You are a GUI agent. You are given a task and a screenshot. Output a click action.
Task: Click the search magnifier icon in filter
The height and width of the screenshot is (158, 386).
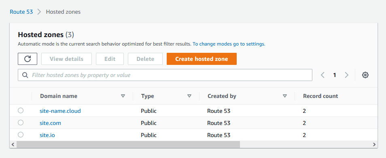click(x=25, y=75)
